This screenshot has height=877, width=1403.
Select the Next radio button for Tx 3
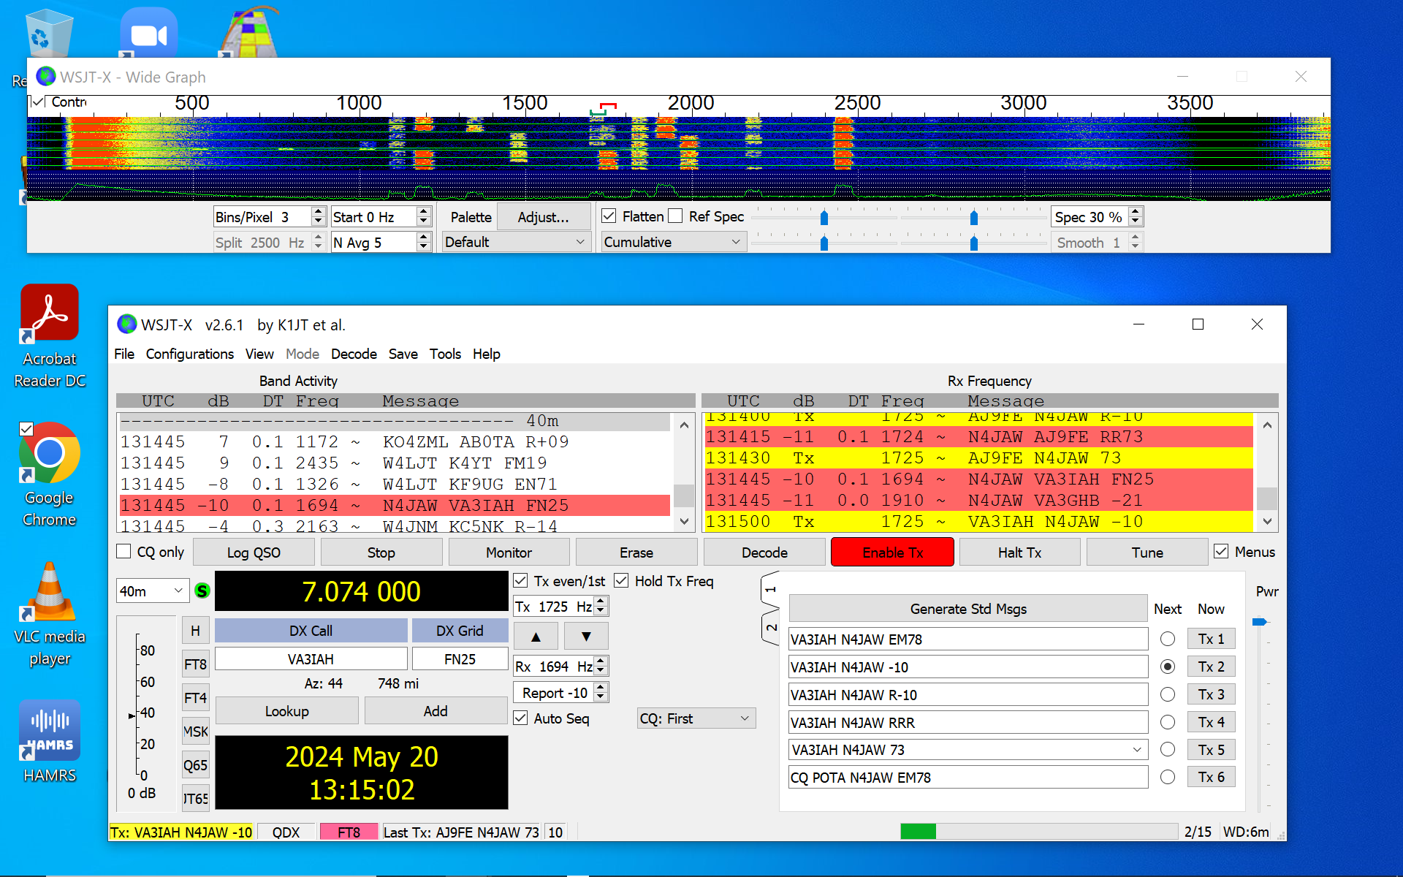pos(1168,694)
